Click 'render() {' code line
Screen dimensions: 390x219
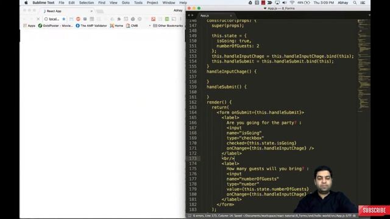[x=219, y=102]
